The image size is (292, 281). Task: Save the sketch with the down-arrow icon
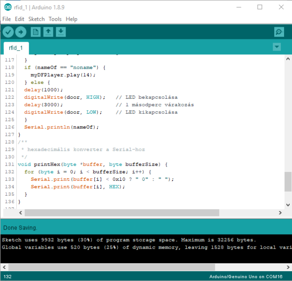point(61,32)
